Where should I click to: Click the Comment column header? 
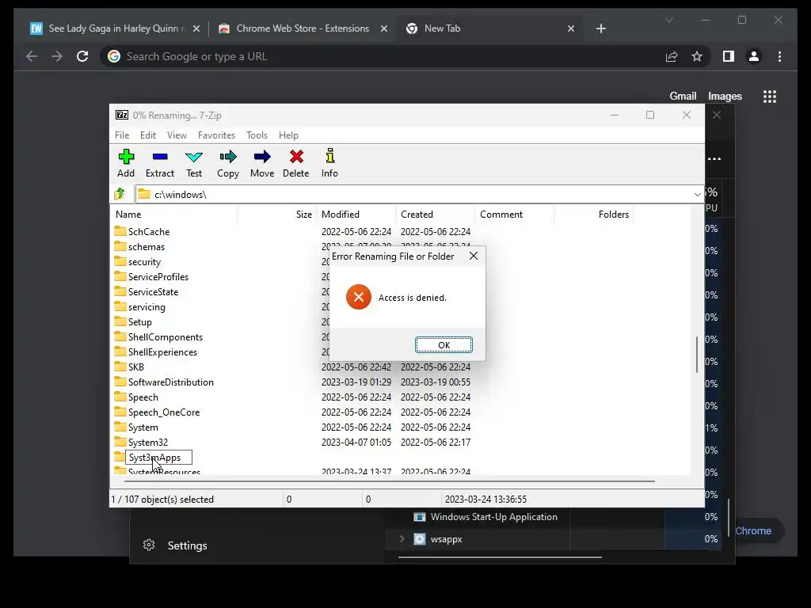pos(515,214)
